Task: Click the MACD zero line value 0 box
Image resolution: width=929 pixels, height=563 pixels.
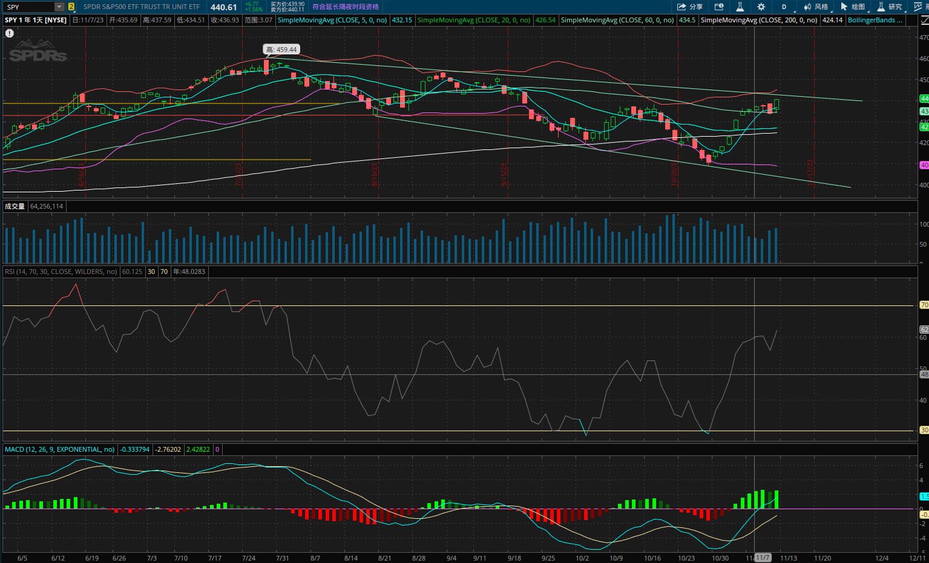Action: click(x=217, y=449)
